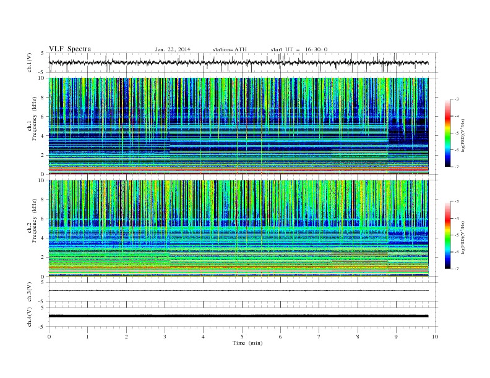Click the '6' kHz tick of ch.2 spectrogram

43,219
